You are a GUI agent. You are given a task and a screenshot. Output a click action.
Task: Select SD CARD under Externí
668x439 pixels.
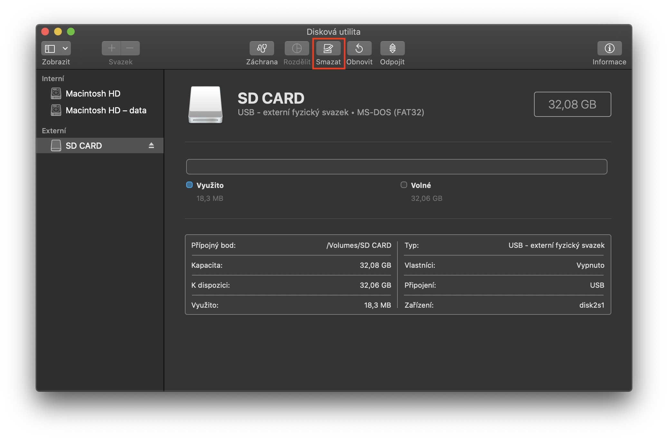coord(84,146)
